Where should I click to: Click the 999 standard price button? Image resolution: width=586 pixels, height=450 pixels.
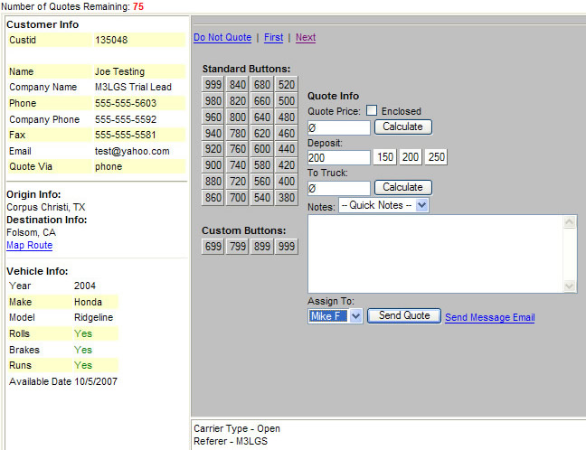point(213,85)
